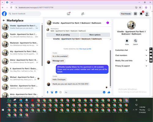Open the Aily conversation in the list

pyautogui.click(x=21, y=53)
